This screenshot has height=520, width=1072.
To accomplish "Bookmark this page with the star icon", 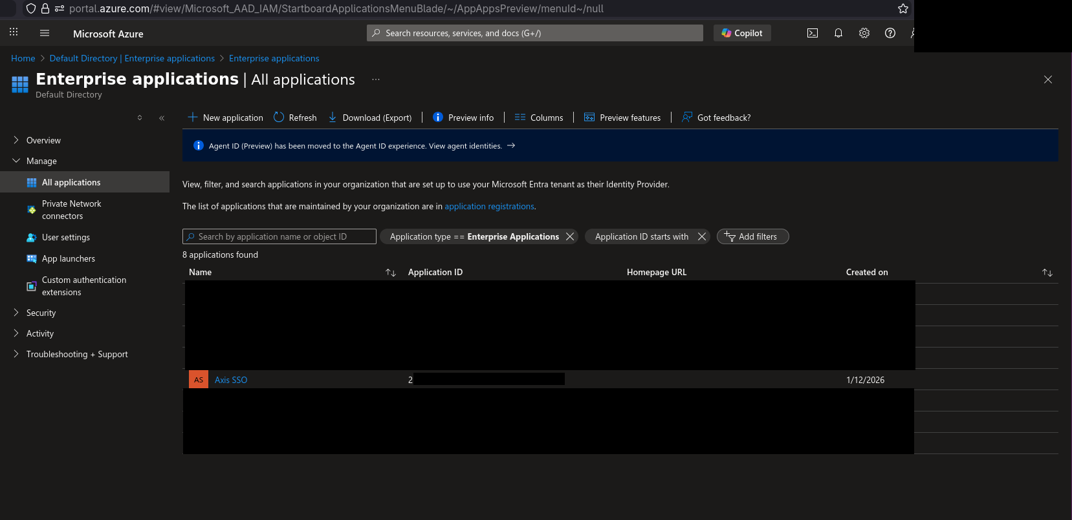I will 903,8.
